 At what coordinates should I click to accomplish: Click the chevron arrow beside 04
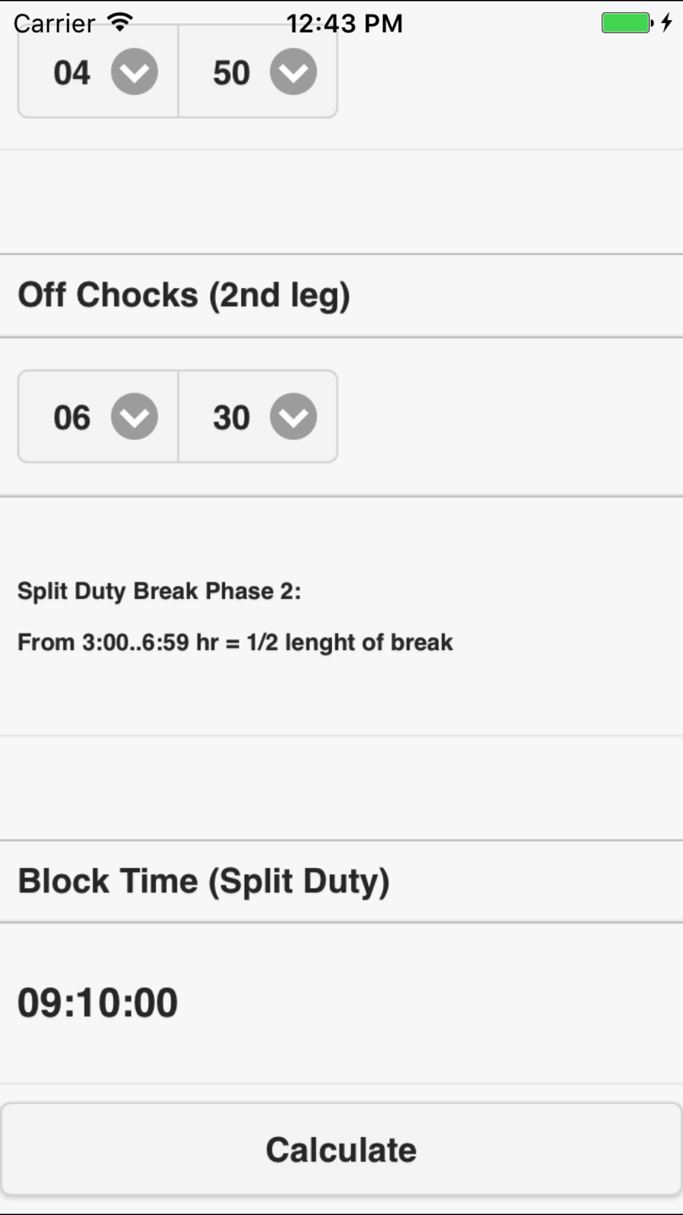(135, 72)
